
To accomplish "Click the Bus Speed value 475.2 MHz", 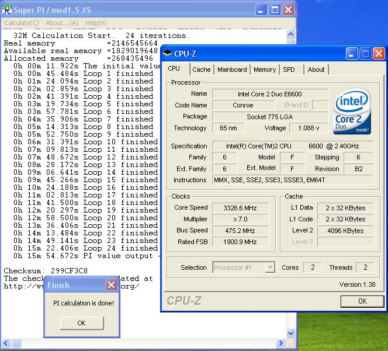I will tap(240, 231).
